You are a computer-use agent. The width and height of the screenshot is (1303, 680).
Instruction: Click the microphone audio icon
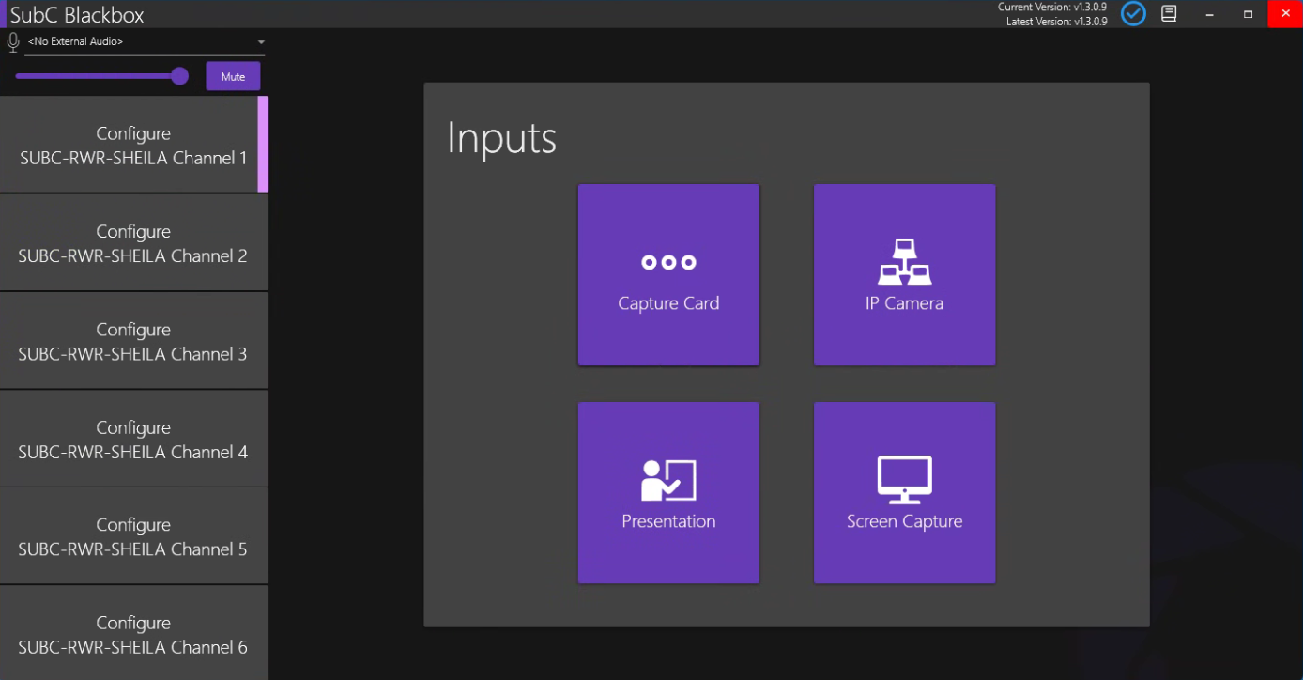tap(13, 42)
